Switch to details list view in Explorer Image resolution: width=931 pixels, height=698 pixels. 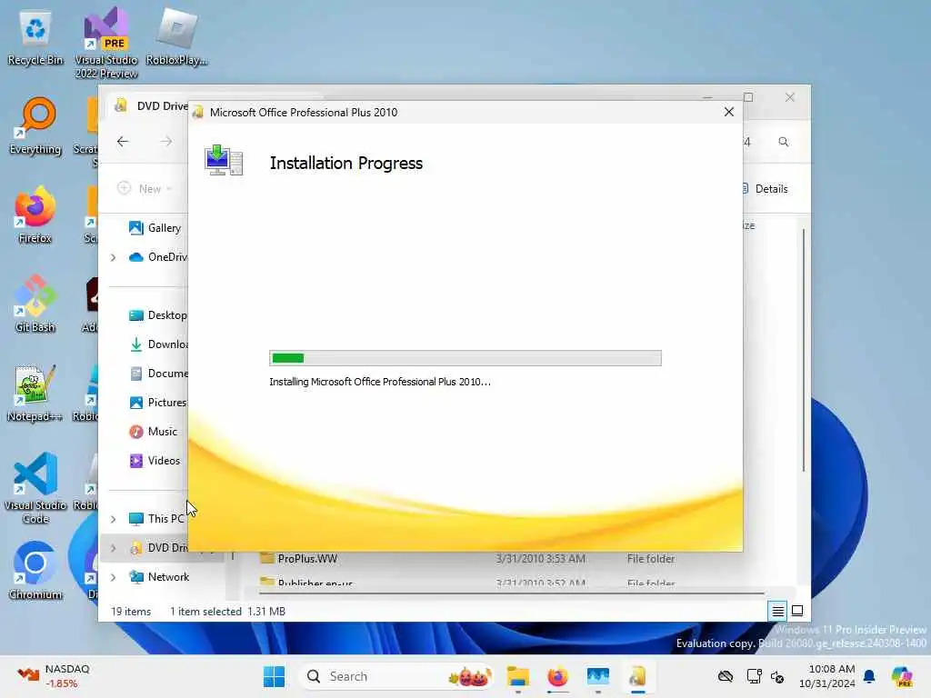point(777,611)
